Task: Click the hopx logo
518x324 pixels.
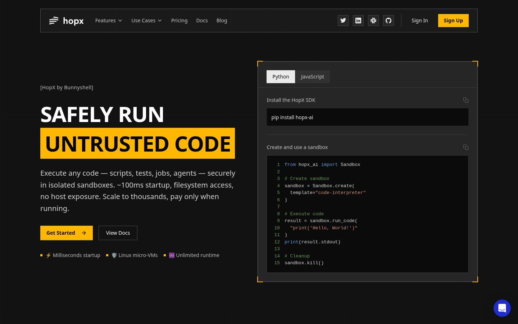Action: pyautogui.click(x=67, y=21)
